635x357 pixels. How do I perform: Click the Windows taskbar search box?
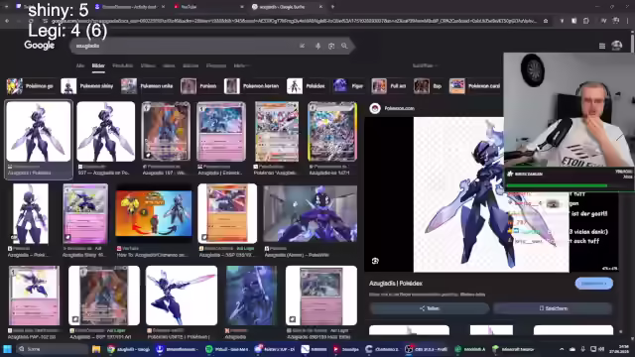click(x=53, y=349)
